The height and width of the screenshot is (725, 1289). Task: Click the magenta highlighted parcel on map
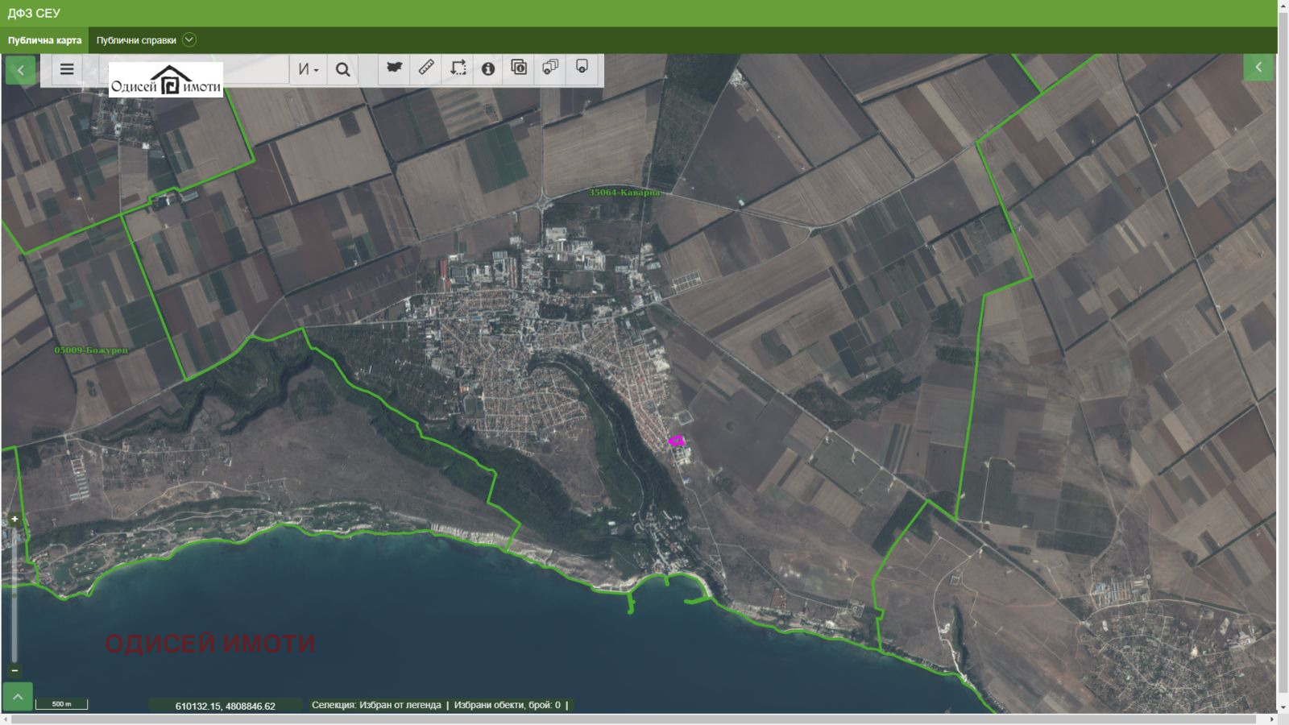click(677, 441)
